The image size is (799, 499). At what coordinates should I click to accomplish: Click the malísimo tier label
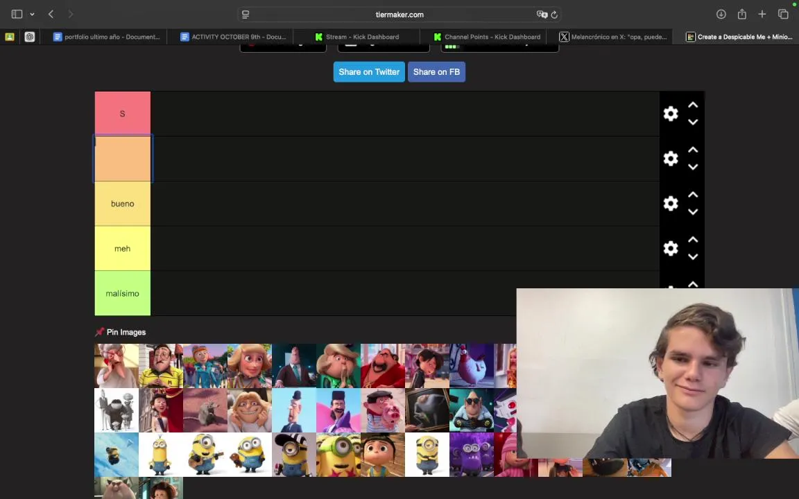[x=122, y=292]
